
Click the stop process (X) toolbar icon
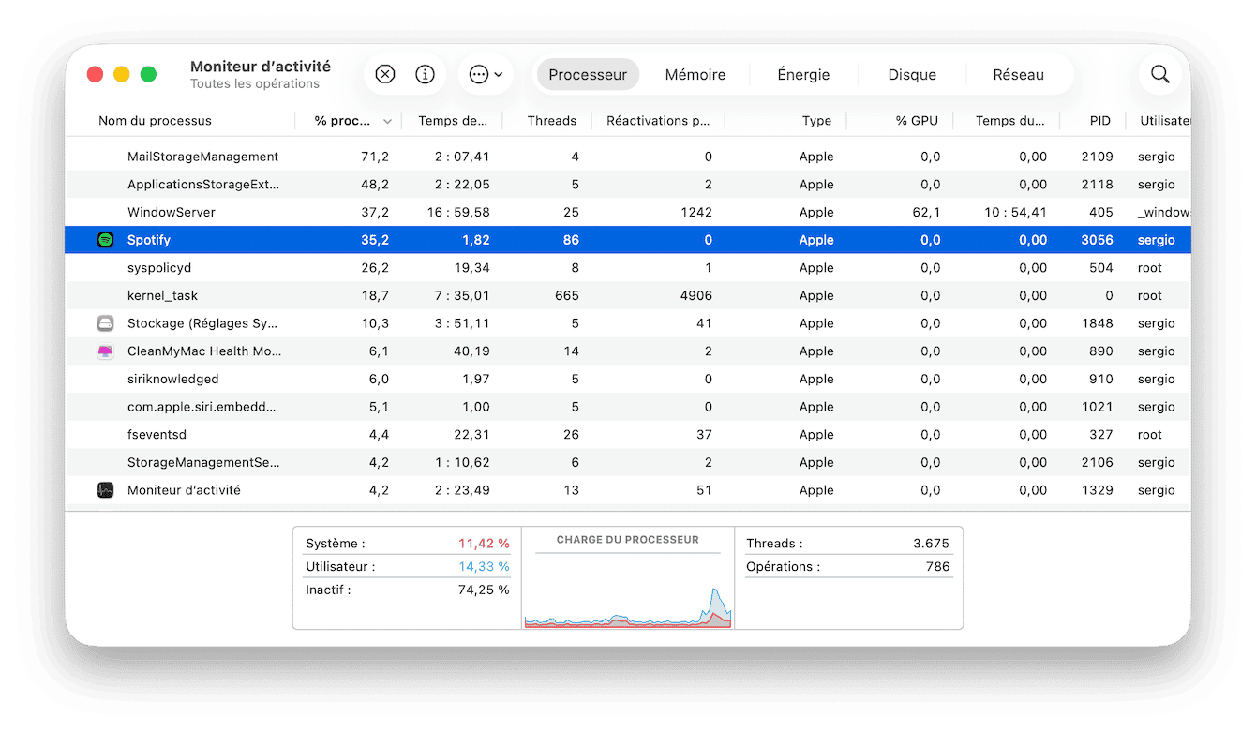[385, 75]
